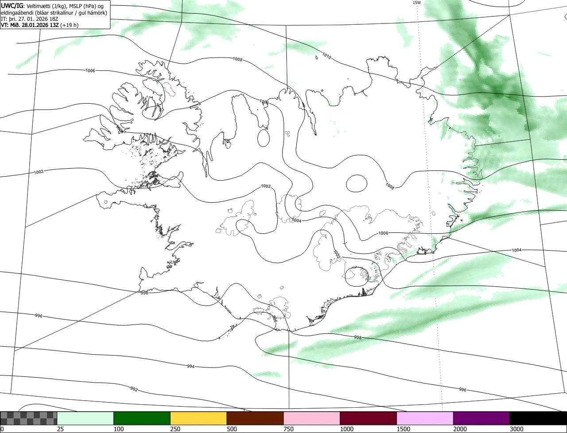Screen dimensions: 567x433
Task: Click the dark green 100–250 legend swatch
Action: click(142, 418)
